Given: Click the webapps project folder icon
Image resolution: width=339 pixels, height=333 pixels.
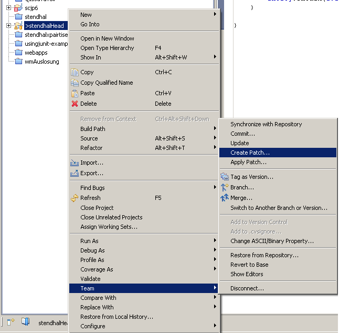Looking at the screenshot, I should pos(18,53).
